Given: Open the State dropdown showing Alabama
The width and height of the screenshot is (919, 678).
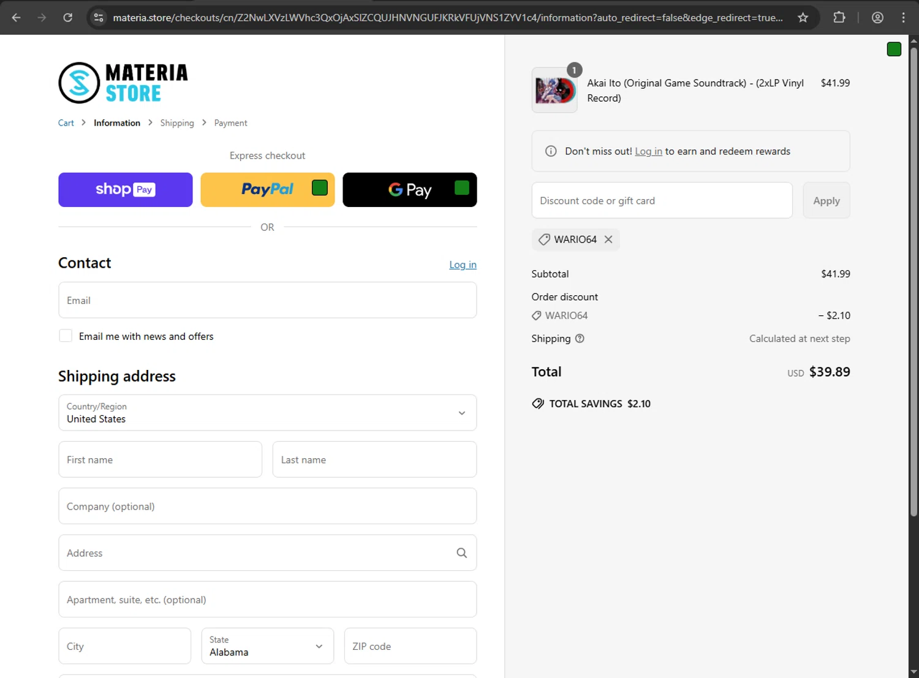Looking at the screenshot, I should 268,646.
